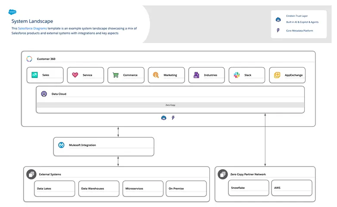337x207 pixels.
Task: Click the Core Metadata Platform lightning icon
Action: 278,31
